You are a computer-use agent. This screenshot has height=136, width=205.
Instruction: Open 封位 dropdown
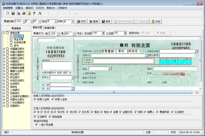pyautogui.click(x=56, y=21)
